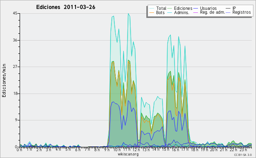Click the x-axis label '22 h'
256x158 pixels.
click(x=233, y=149)
